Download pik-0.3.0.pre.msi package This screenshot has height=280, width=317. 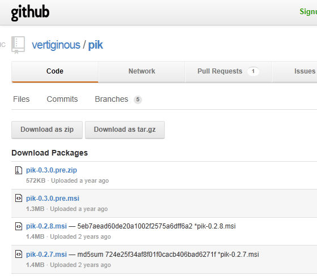pyautogui.click(x=53, y=198)
